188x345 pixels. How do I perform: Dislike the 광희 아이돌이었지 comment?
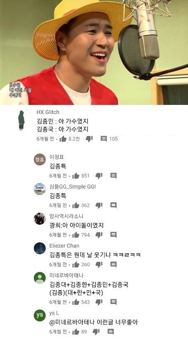[x=99, y=235]
